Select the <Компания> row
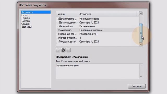Image resolution: width=167 pixels, height=94 pixels. [x=97, y=30]
